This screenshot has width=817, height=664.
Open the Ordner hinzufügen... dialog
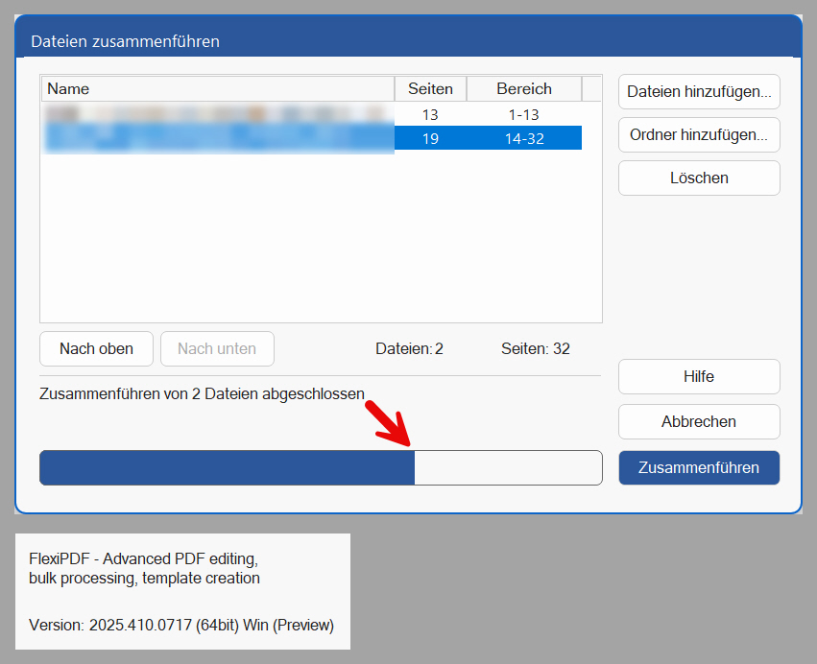coord(699,135)
